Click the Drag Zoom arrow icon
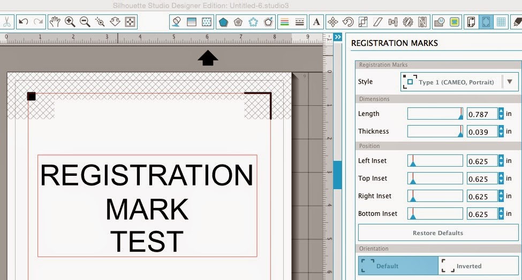The image size is (522, 280). [x=115, y=22]
